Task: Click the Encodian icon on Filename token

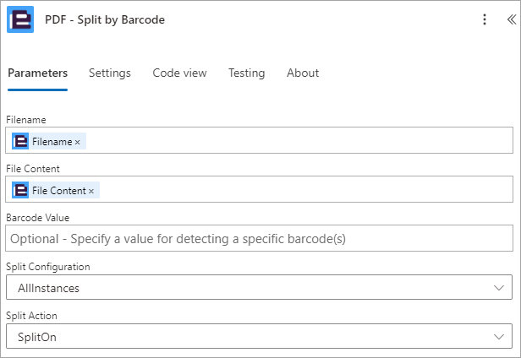Action: pyautogui.click(x=20, y=141)
